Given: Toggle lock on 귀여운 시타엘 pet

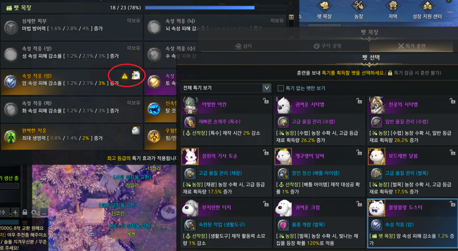Looking at the screenshot, I should point(359,101).
